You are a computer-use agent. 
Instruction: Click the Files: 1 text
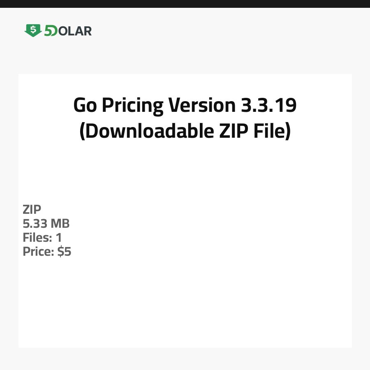coord(42,238)
